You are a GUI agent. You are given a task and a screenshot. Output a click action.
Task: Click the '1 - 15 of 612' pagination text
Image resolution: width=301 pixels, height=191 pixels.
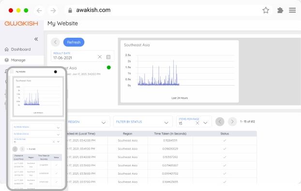tap(247, 121)
